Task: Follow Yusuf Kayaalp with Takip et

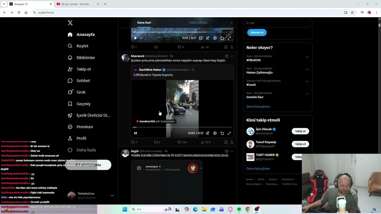Action: [300, 144]
